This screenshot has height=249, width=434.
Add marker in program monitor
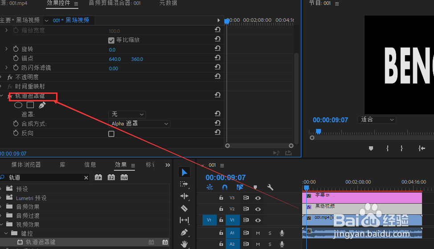371,149
